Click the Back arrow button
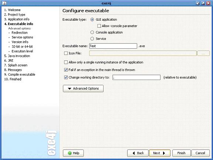 pos(138,153)
